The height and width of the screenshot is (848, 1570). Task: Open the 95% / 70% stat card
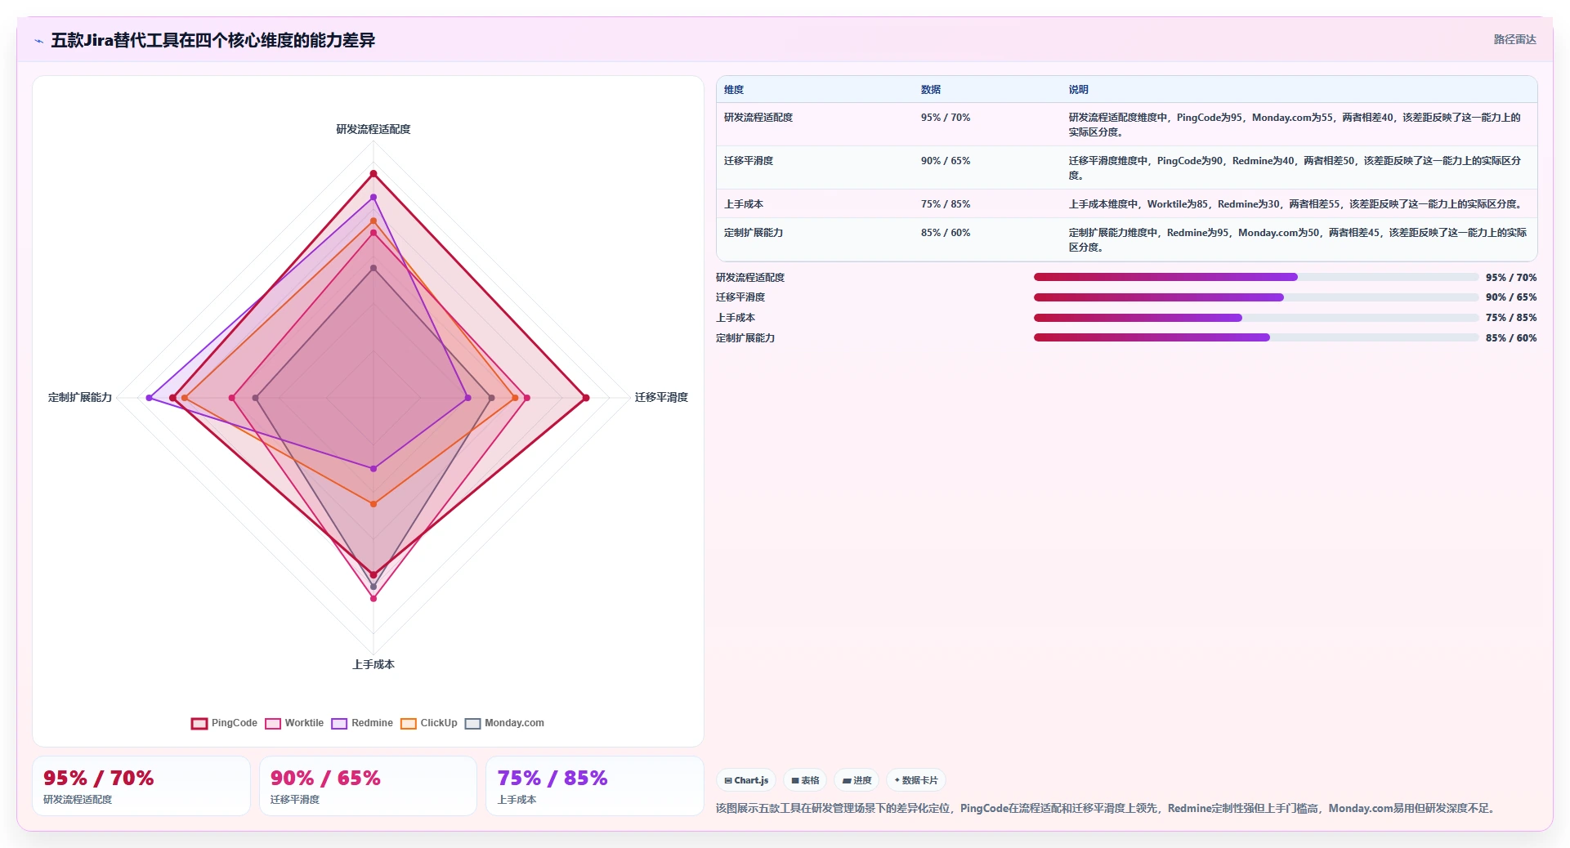(x=141, y=786)
